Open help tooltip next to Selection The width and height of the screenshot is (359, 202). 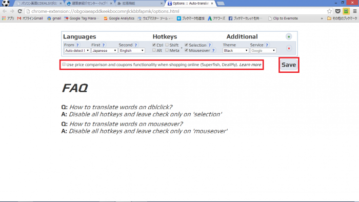209,45
